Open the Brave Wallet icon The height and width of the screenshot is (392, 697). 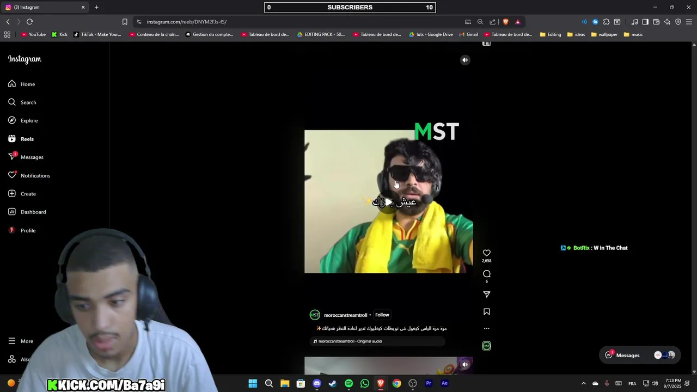(656, 22)
